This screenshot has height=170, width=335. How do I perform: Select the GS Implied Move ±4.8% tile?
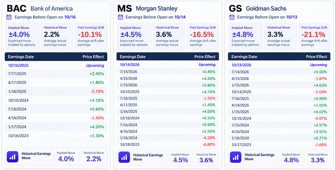[x=246, y=36]
